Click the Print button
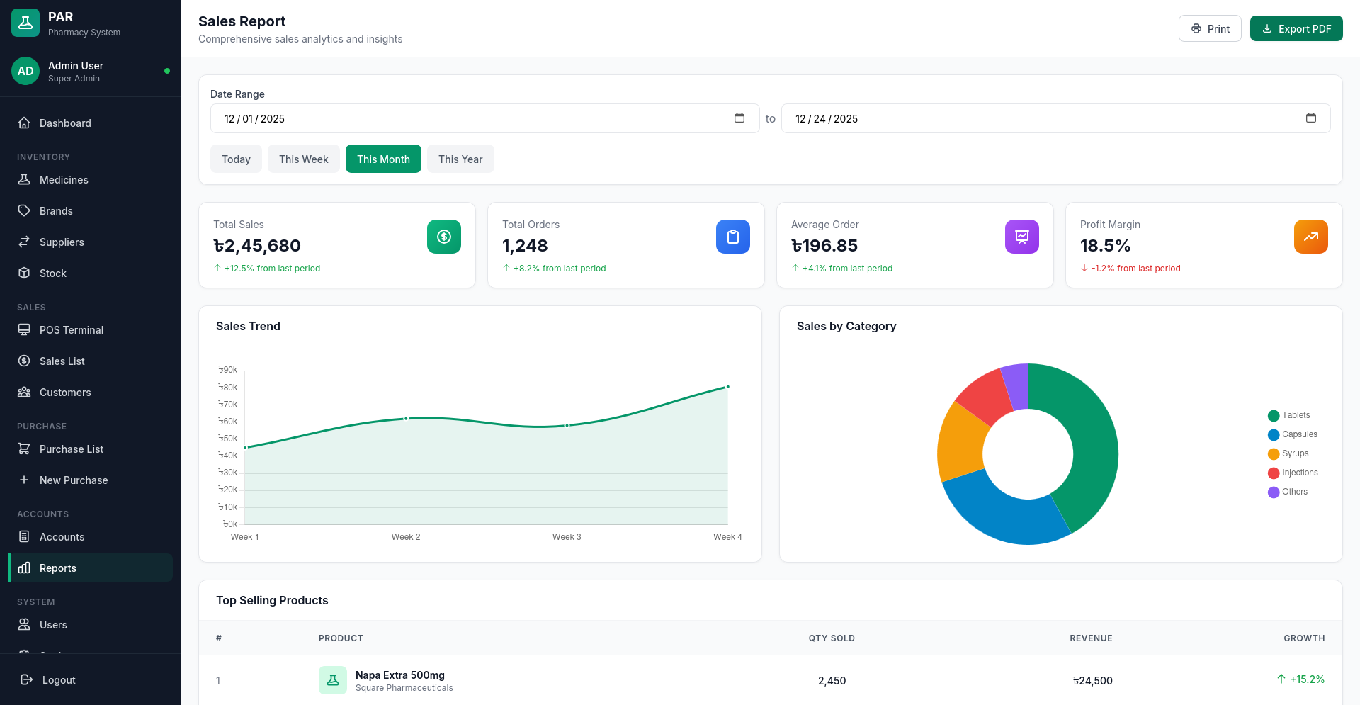The width and height of the screenshot is (1360, 705). (1210, 28)
